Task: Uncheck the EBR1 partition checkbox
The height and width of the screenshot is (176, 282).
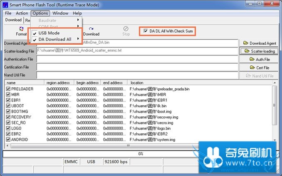Action: coord(8,100)
